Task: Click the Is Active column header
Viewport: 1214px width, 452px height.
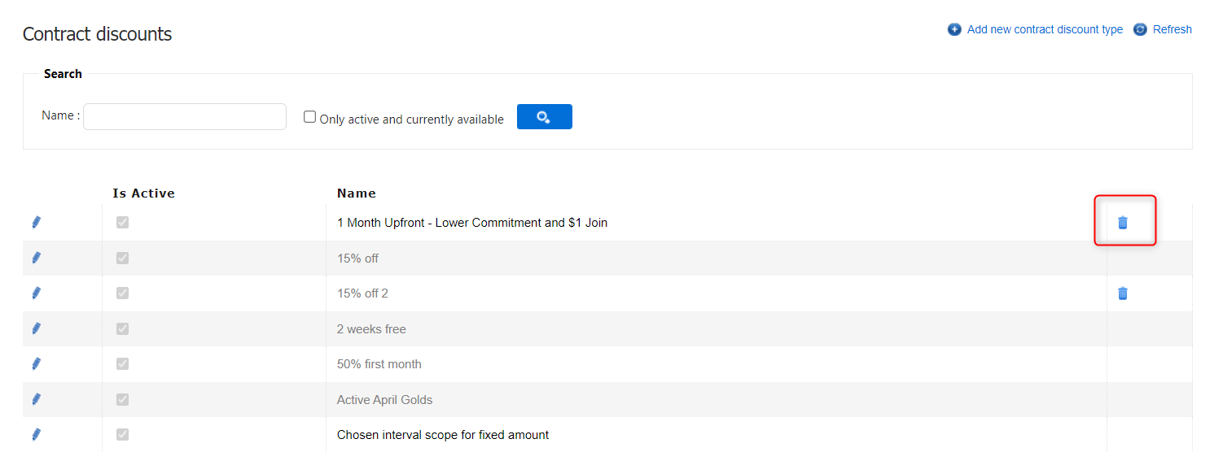Action: [143, 193]
